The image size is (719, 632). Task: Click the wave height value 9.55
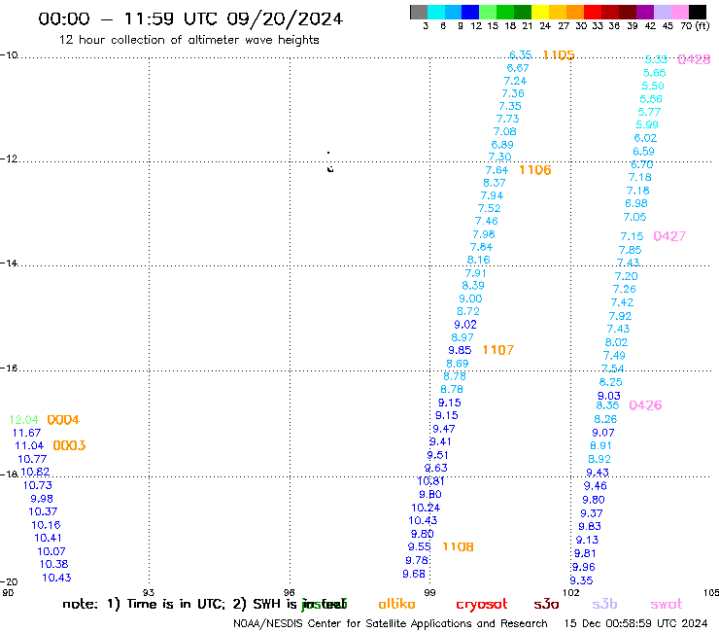tap(420, 546)
